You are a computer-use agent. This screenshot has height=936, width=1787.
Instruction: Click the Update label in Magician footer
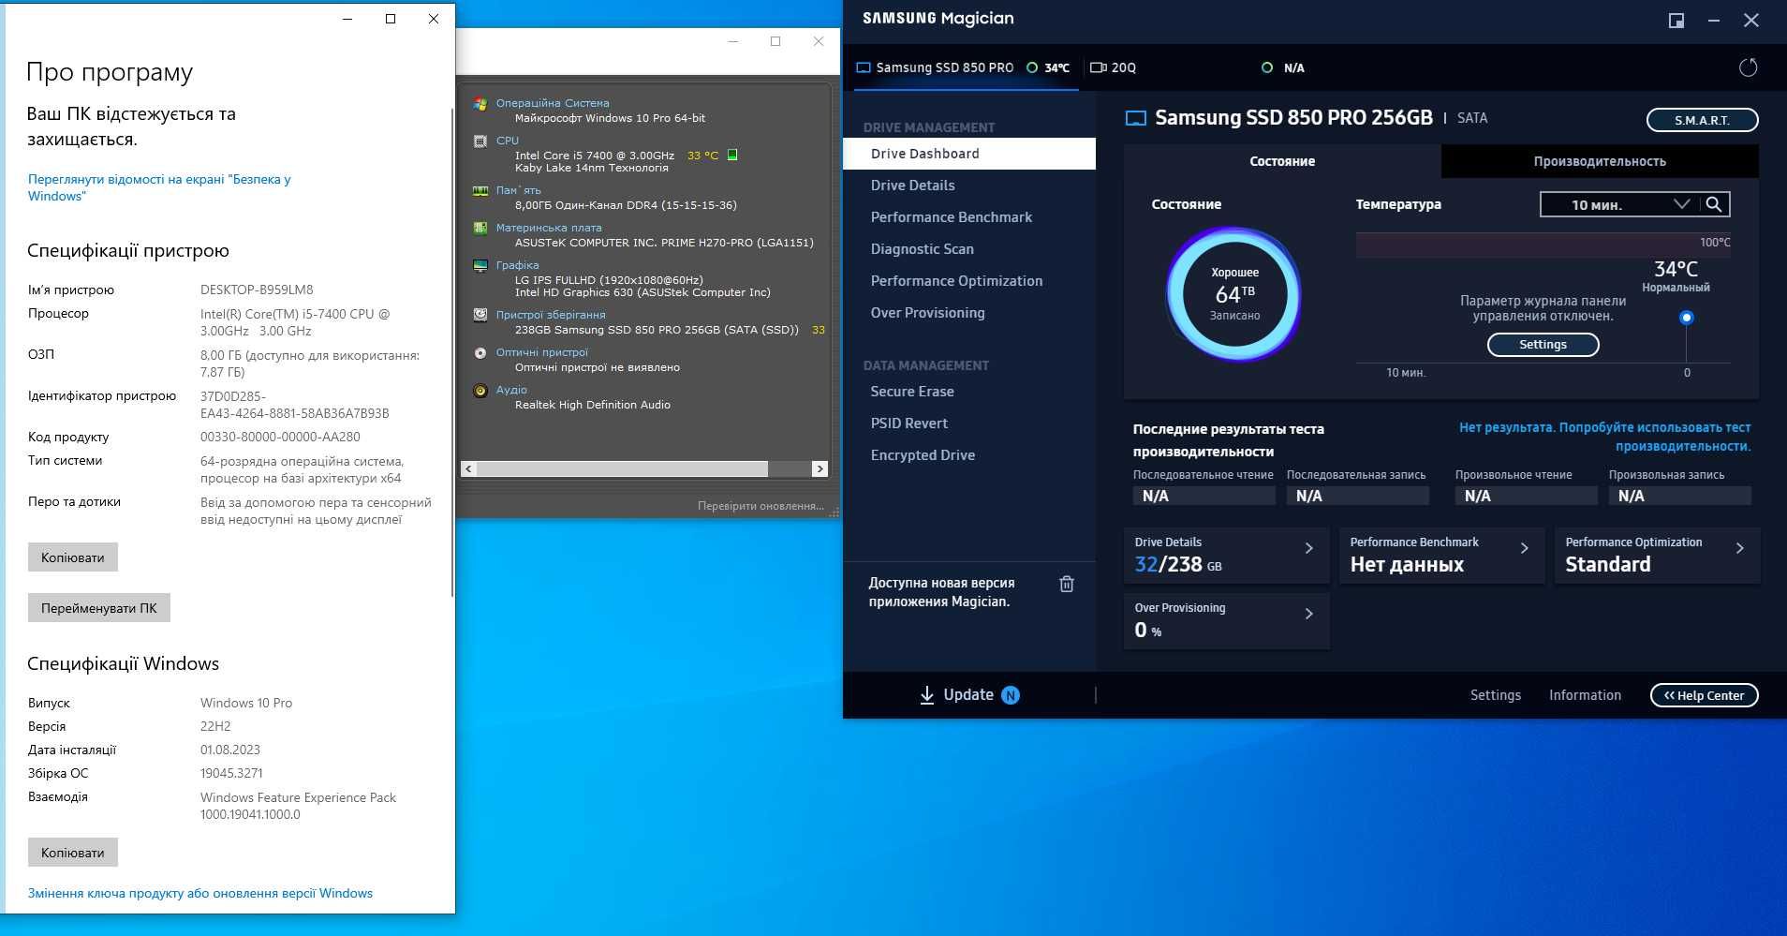(968, 694)
